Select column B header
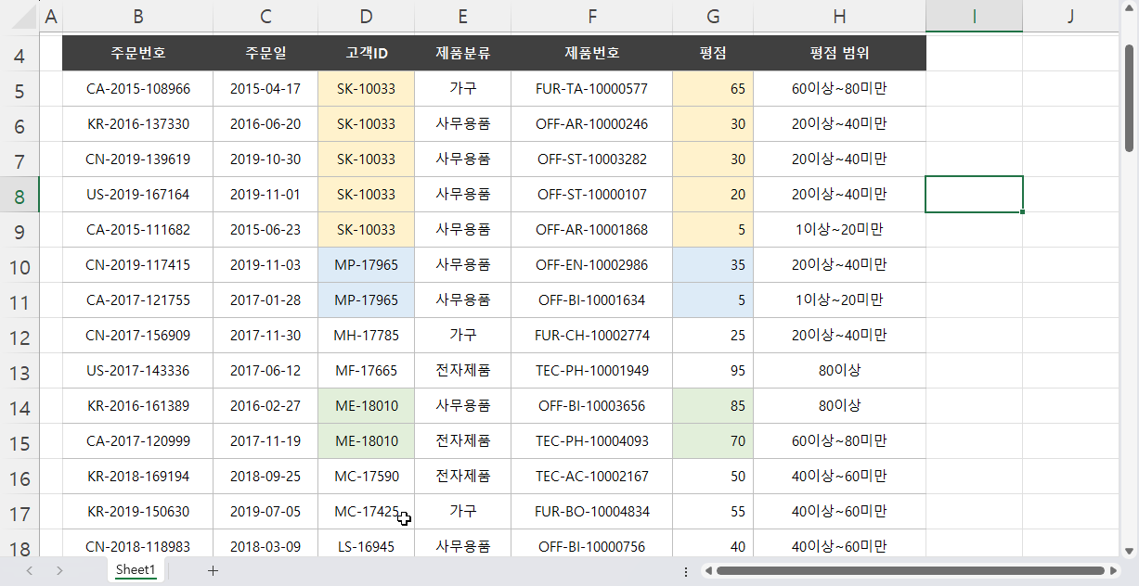Image resolution: width=1139 pixels, height=586 pixels. [137, 16]
